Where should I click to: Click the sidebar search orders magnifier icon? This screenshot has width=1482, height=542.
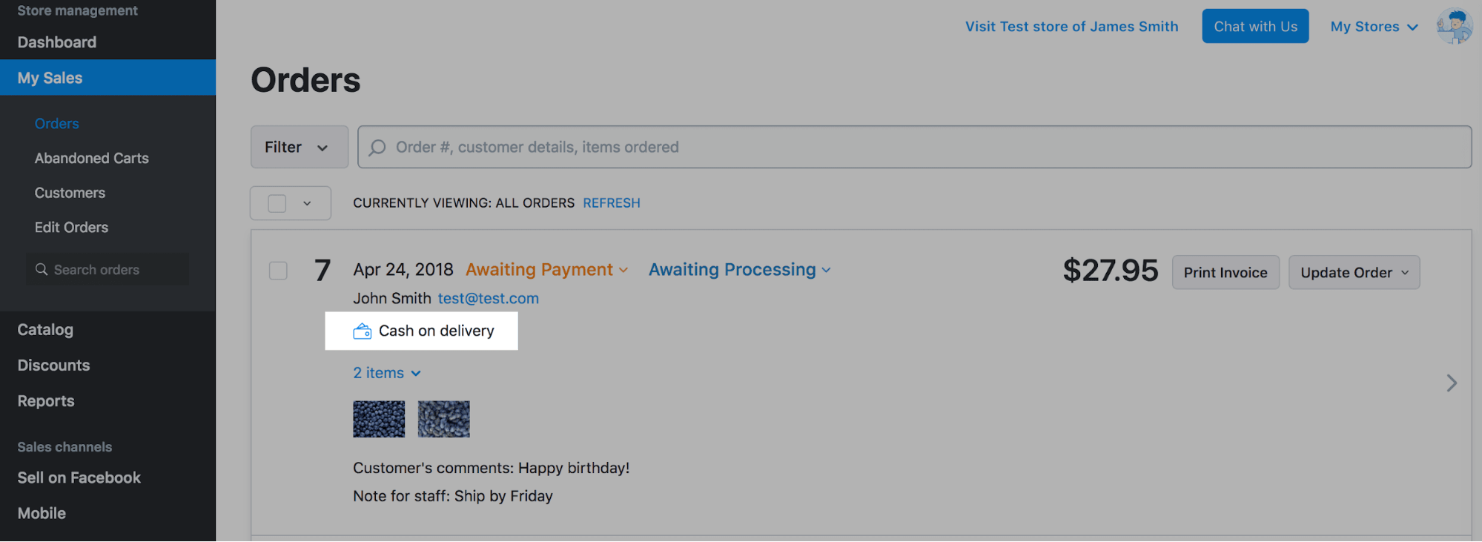[x=42, y=270]
